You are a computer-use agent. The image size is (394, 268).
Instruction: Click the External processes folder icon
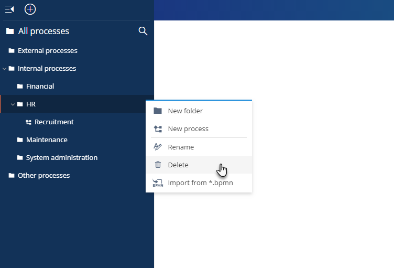point(12,50)
